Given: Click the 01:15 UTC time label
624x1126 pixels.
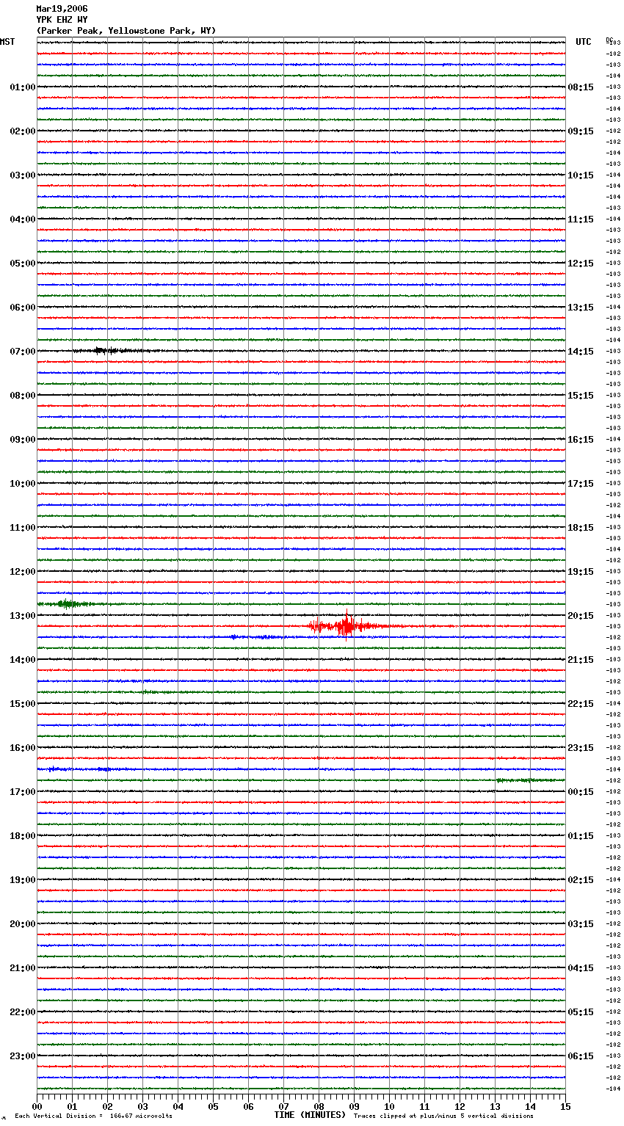Looking at the screenshot, I should click(581, 836).
